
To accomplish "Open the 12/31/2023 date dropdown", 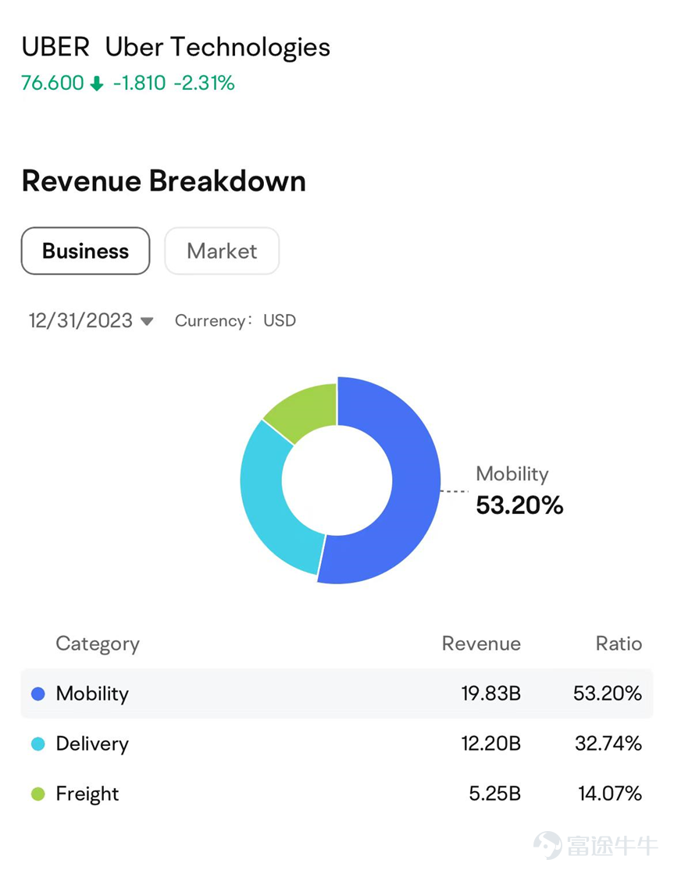I will (91, 320).
